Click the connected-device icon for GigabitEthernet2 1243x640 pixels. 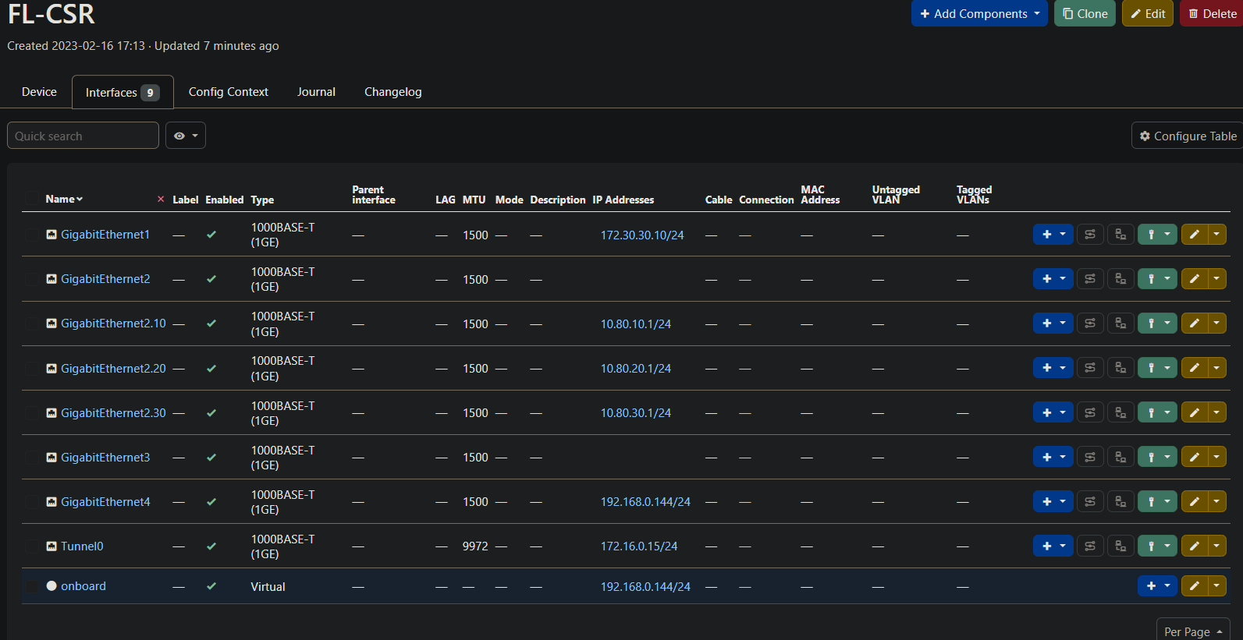coord(1120,279)
